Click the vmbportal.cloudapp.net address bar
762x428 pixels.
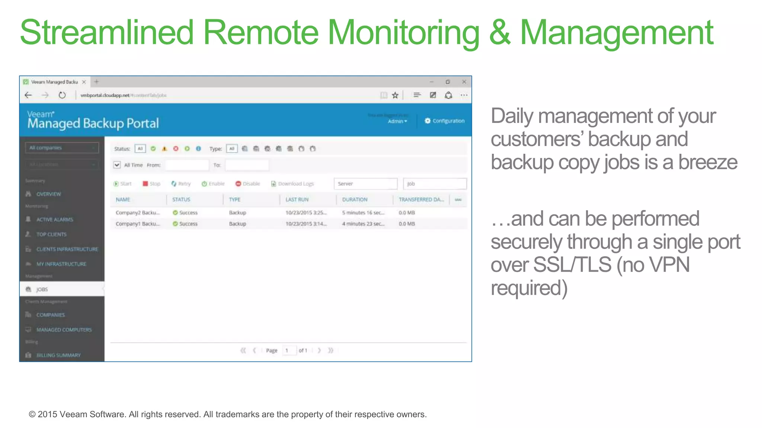[x=124, y=95]
